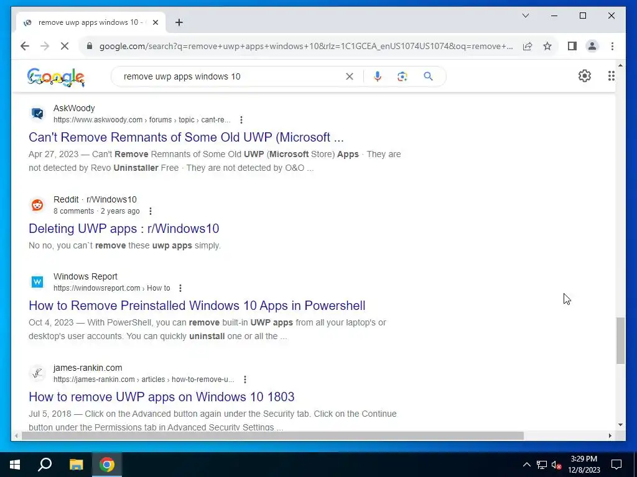Image resolution: width=637 pixels, height=477 pixels.
Task: Open more options for Windows Report result
Action: (180, 288)
